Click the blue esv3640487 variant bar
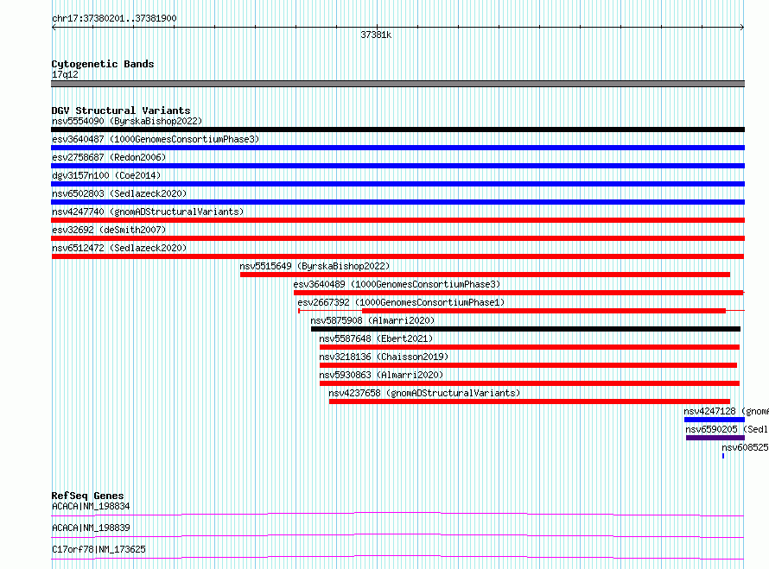 397,148
